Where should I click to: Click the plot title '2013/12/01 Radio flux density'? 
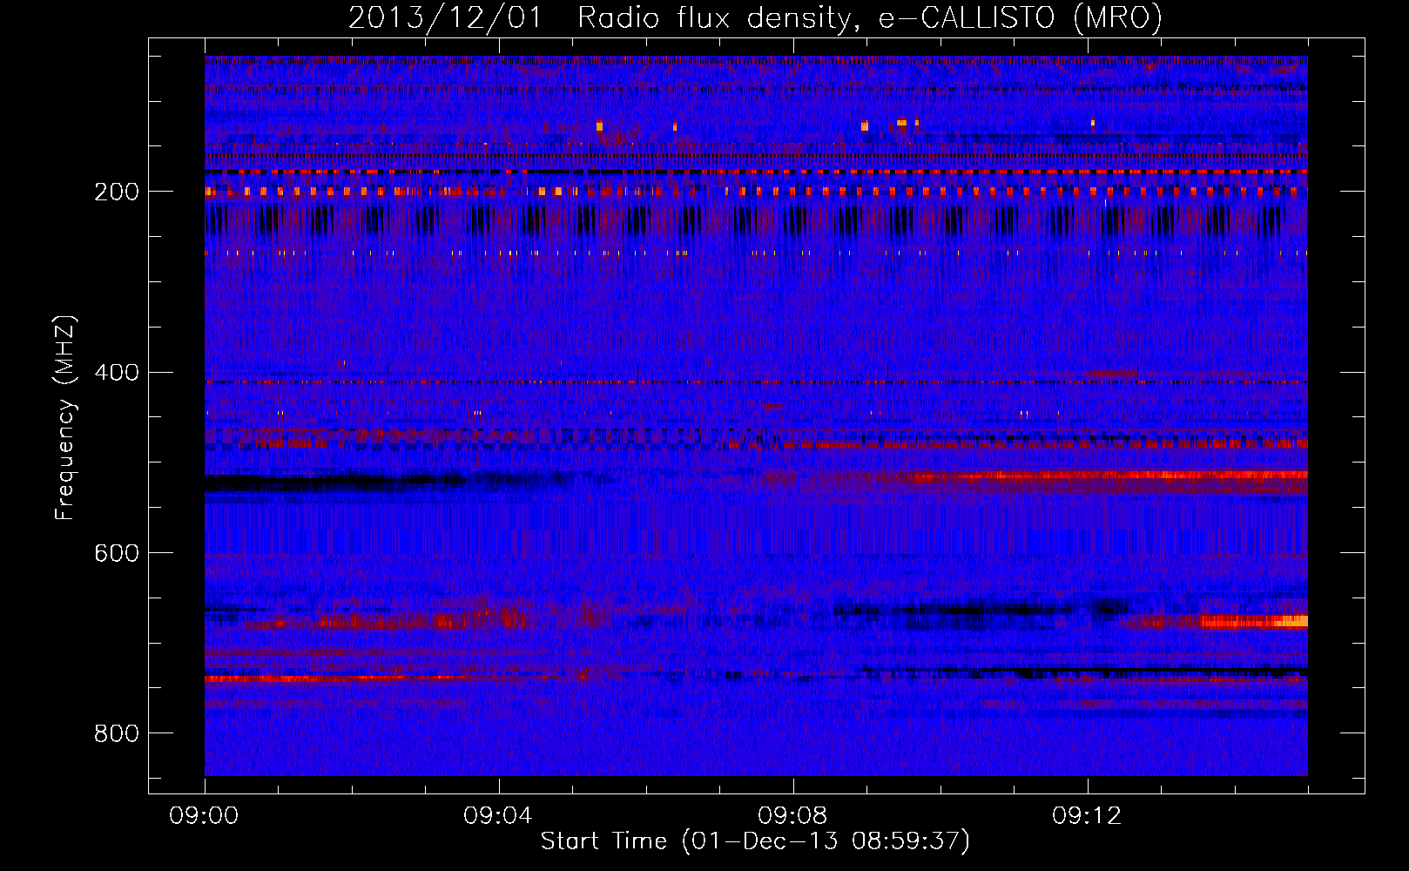755,18
